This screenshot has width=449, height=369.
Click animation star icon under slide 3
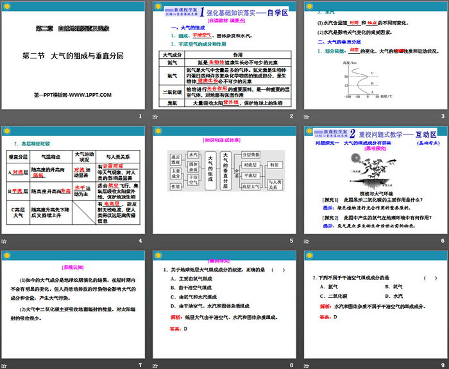point(307,117)
